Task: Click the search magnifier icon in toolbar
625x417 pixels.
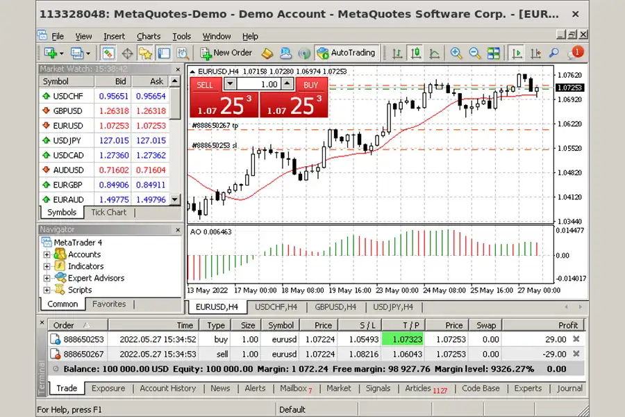Action: (x=554, y=53)
